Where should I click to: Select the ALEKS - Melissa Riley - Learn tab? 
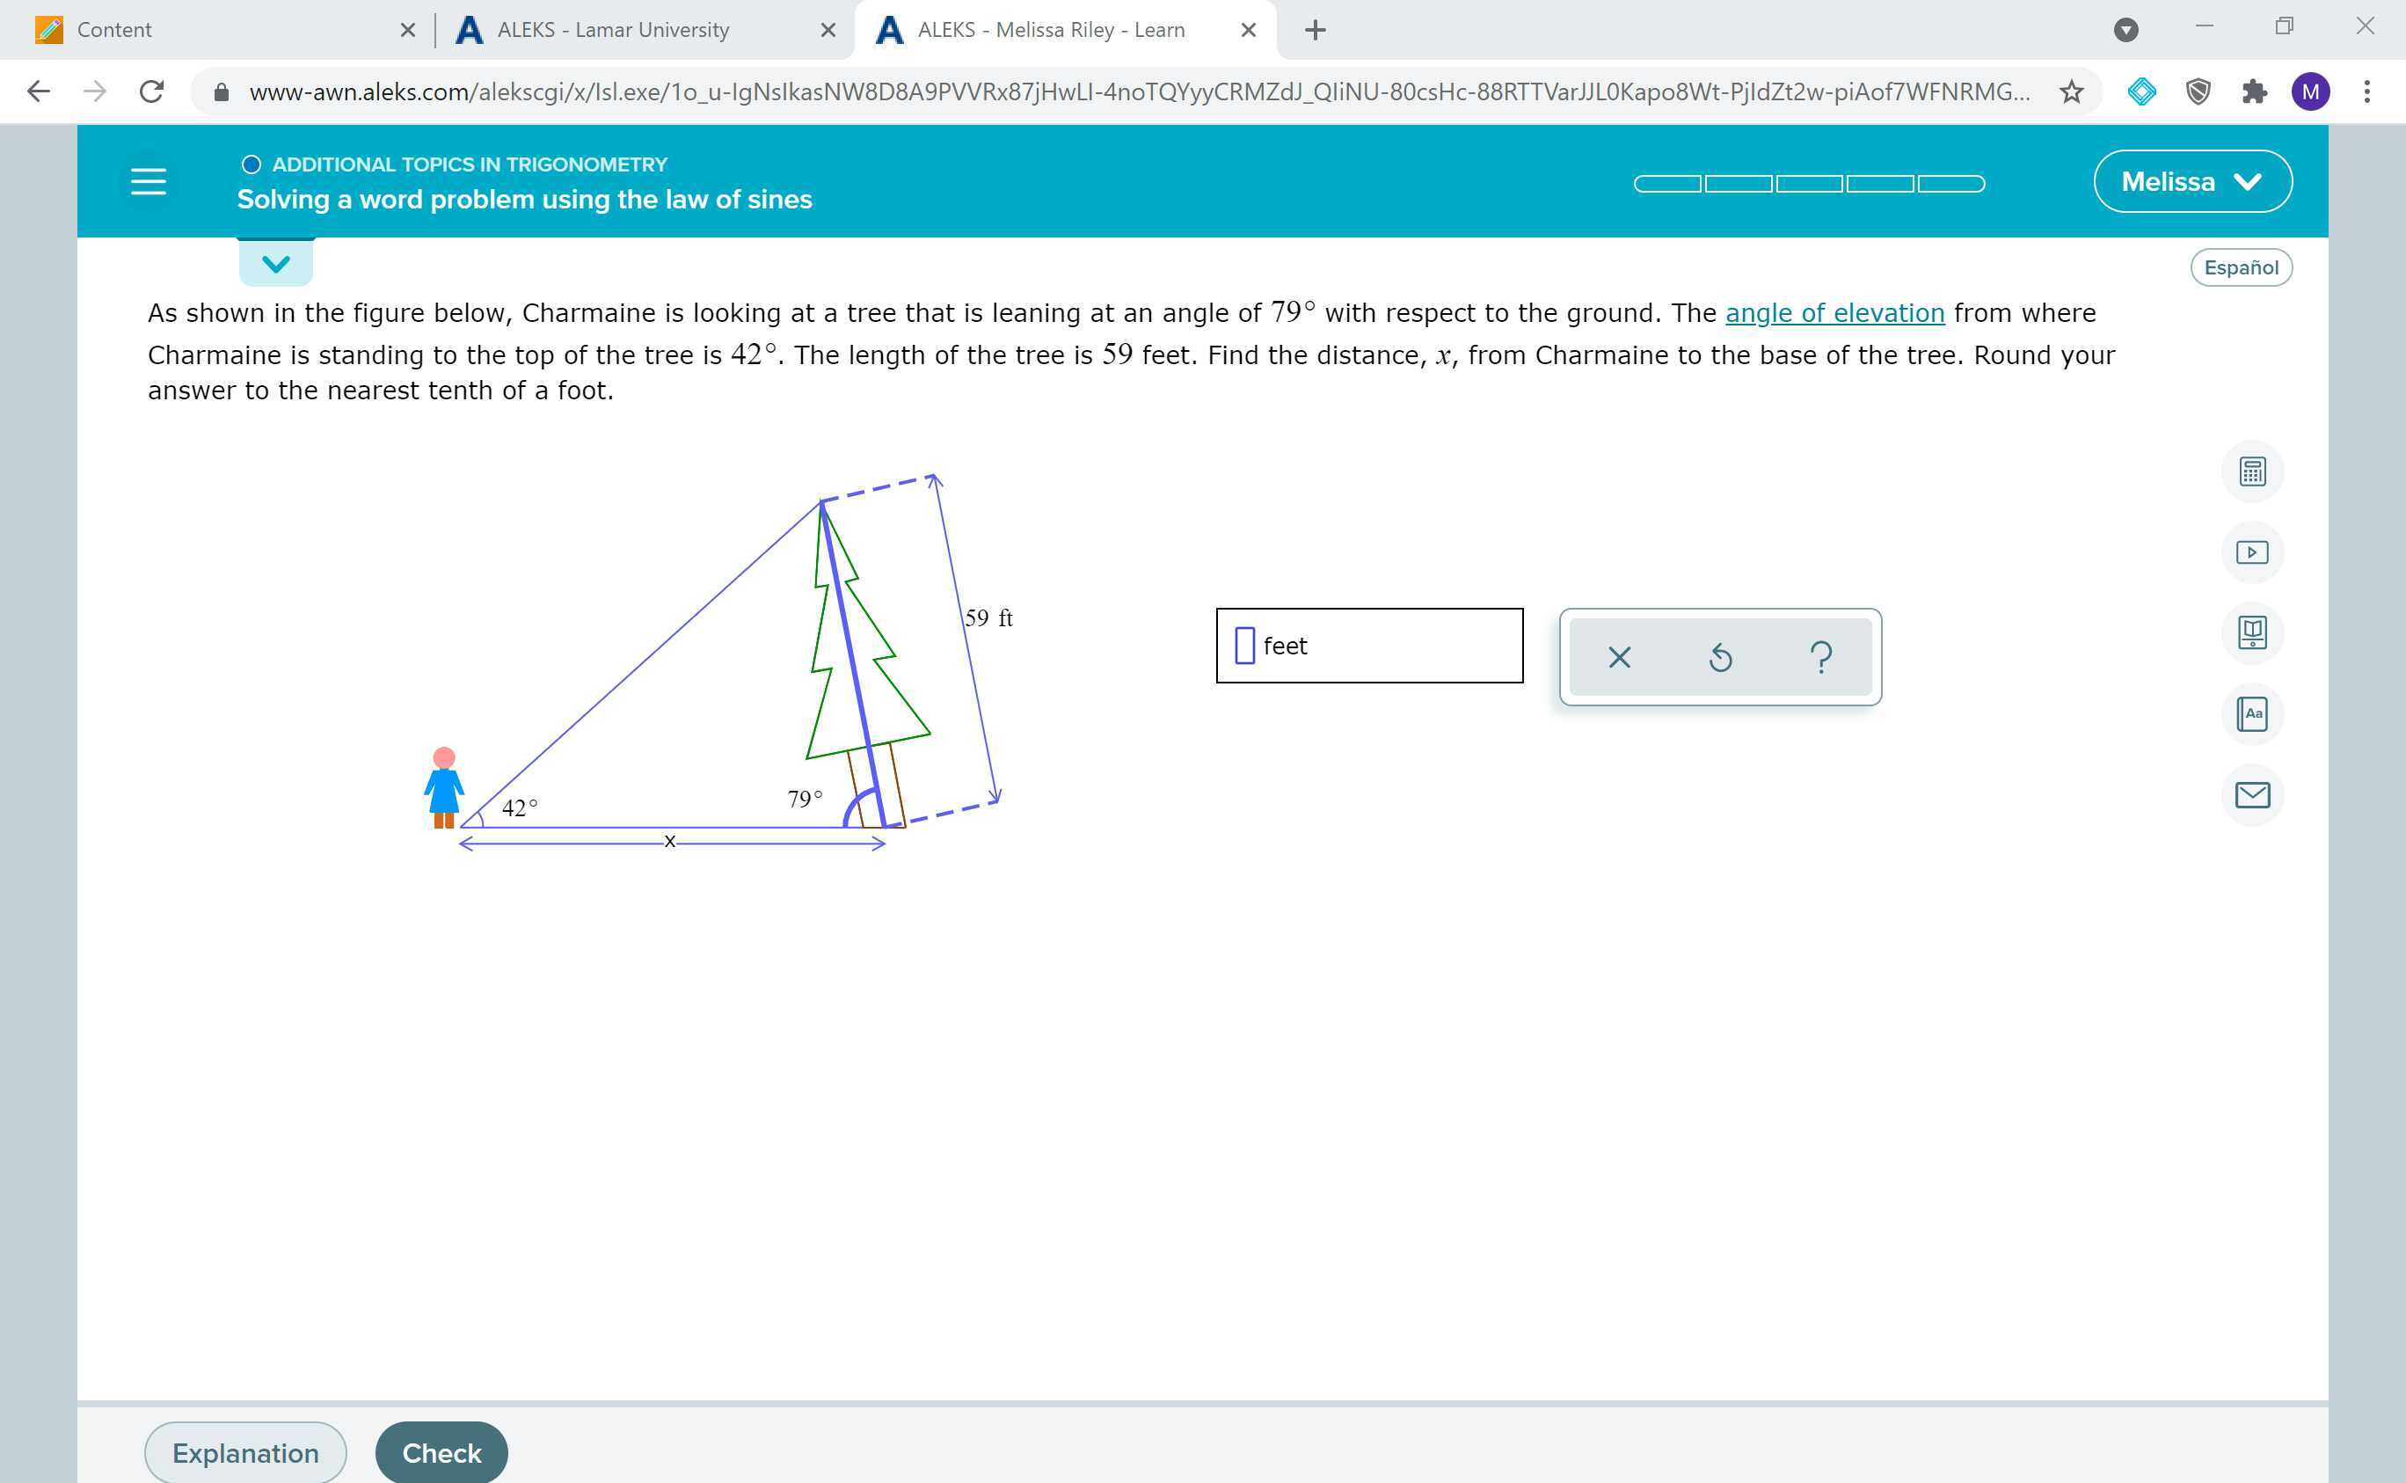click(1064, 31)
